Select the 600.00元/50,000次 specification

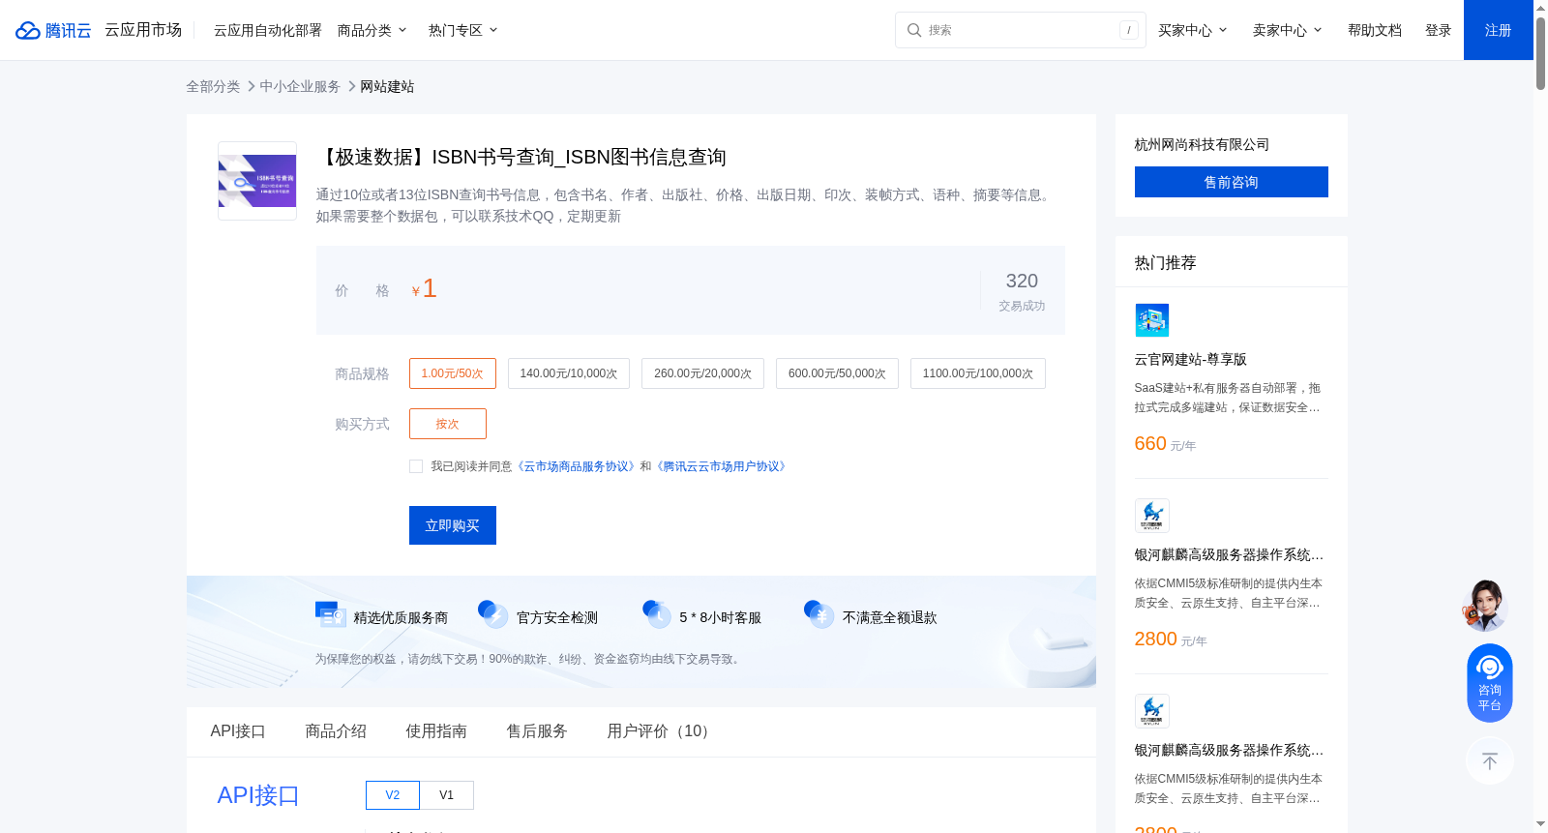[x=837, y=373]
